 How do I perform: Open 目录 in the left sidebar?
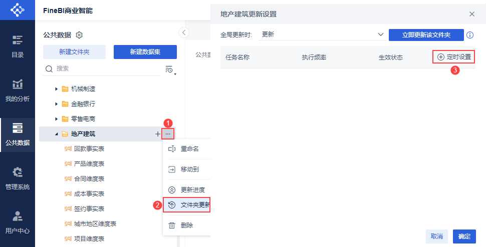click(18, 46)
